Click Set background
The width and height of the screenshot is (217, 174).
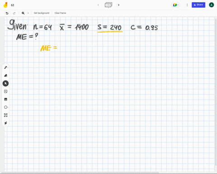click(42, 13)
